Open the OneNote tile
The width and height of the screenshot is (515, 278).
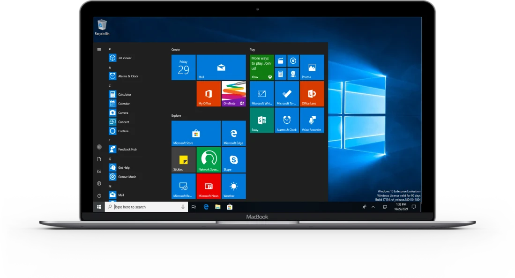click(234, 94)
